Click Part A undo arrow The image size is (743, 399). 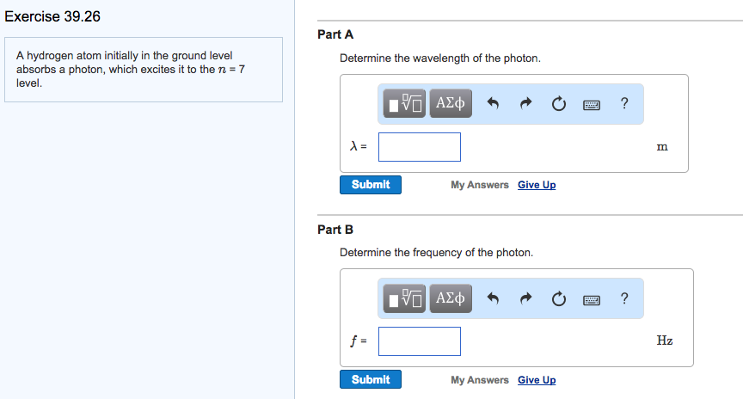(494, 105)
